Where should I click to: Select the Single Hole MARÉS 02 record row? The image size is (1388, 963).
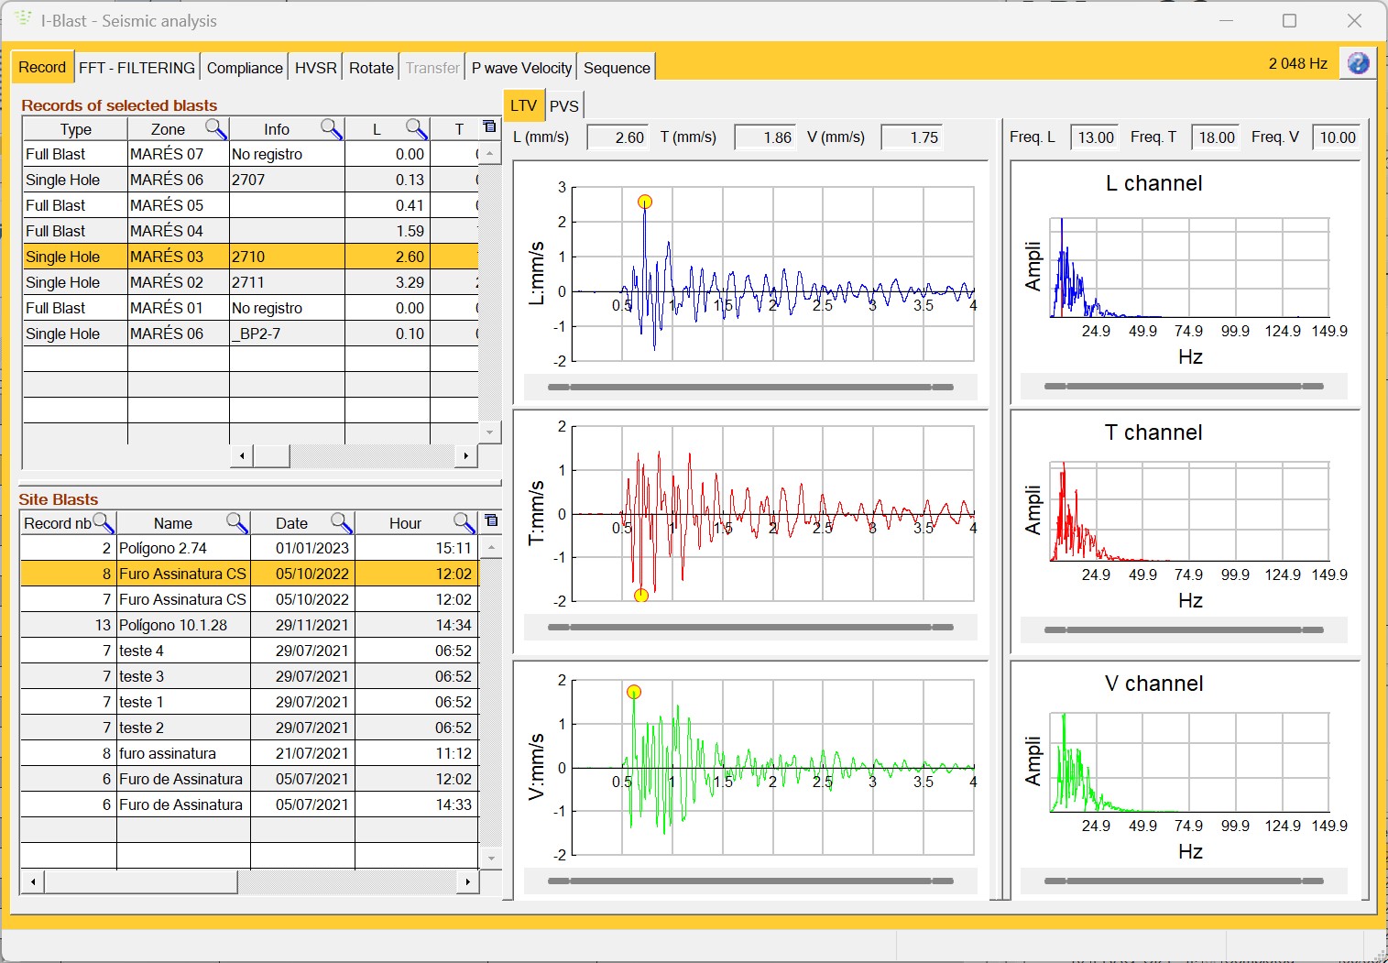183,282
